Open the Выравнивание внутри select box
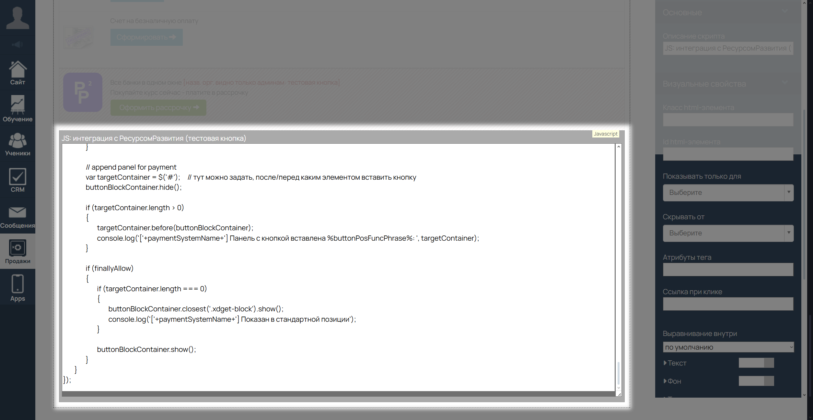 (x=728, y=347)
